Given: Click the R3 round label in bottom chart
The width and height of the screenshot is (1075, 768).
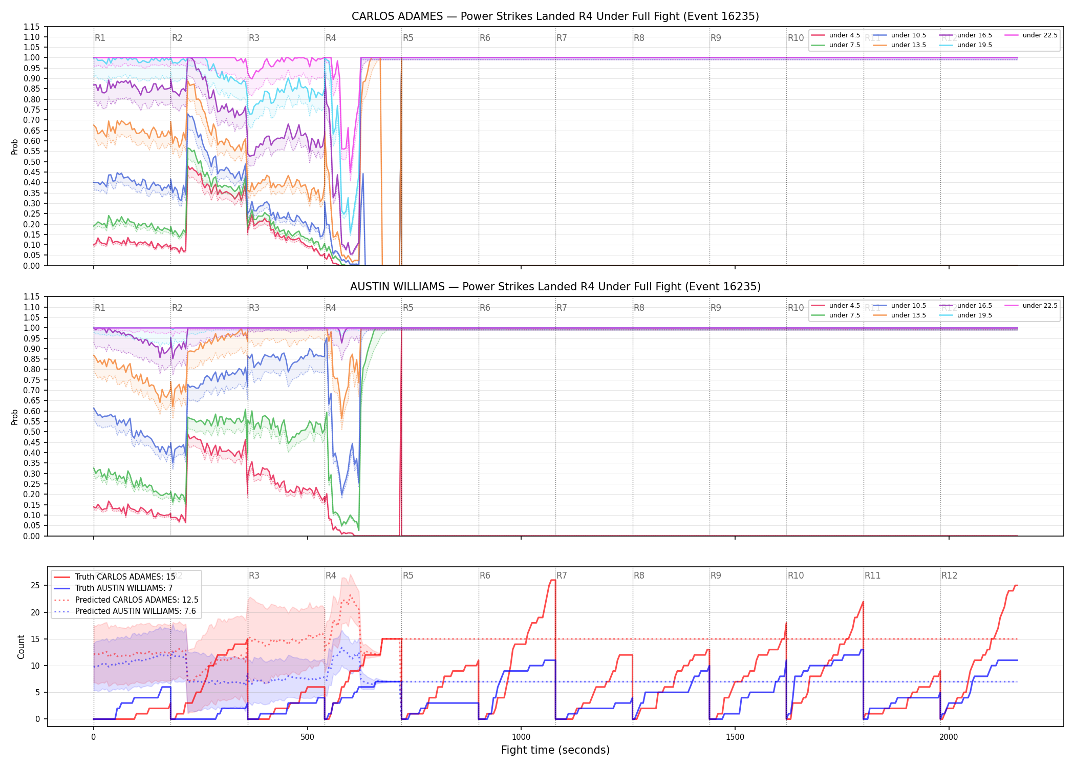Looking at the screenshot, I should pyautogui.click(x=254, y=575).
